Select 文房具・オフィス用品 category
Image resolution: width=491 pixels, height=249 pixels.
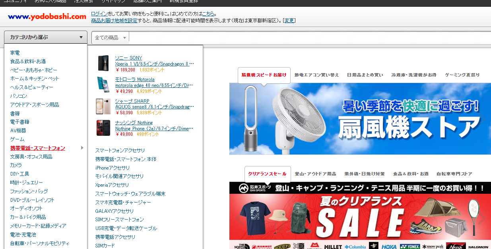31,157
